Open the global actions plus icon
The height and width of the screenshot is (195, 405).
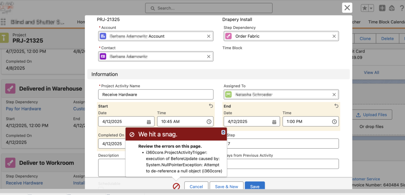coord(382,8)
